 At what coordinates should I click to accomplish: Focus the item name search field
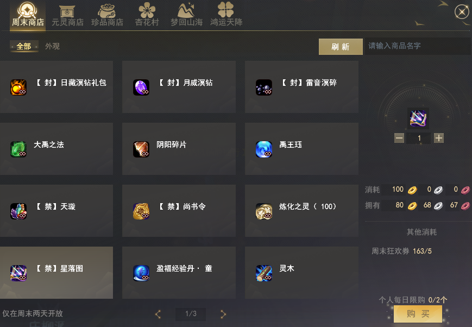point(418,46)
